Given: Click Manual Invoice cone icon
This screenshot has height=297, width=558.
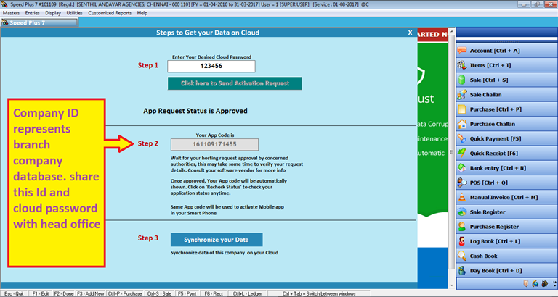Looking at the screenshot, I should [462, 197].
